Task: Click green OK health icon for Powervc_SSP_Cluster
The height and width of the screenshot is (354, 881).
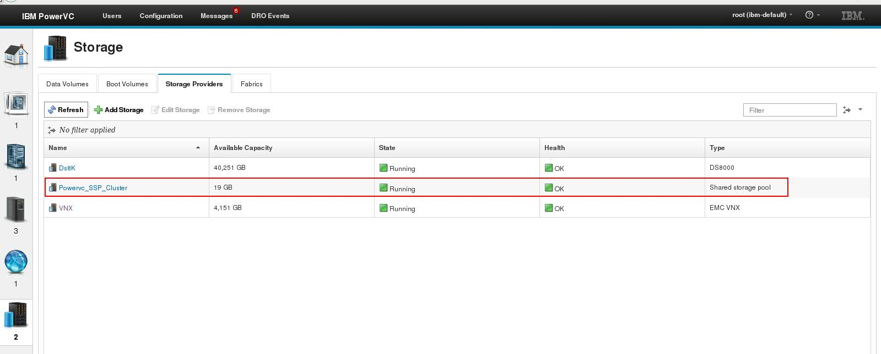Action: [549, 187]
